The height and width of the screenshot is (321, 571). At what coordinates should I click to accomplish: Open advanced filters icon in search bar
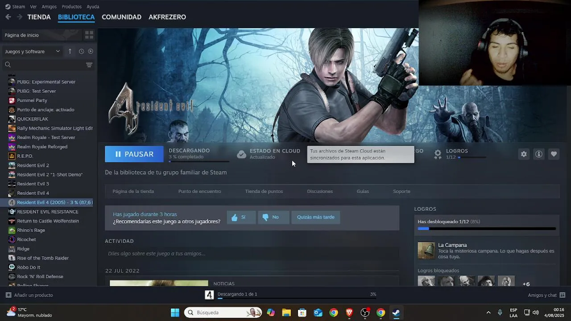(x=89, y=65)
